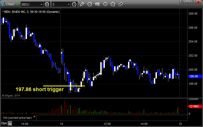This screenshot has width=203, height=127.
Task: Close the chart window
Action: point(198,2)
